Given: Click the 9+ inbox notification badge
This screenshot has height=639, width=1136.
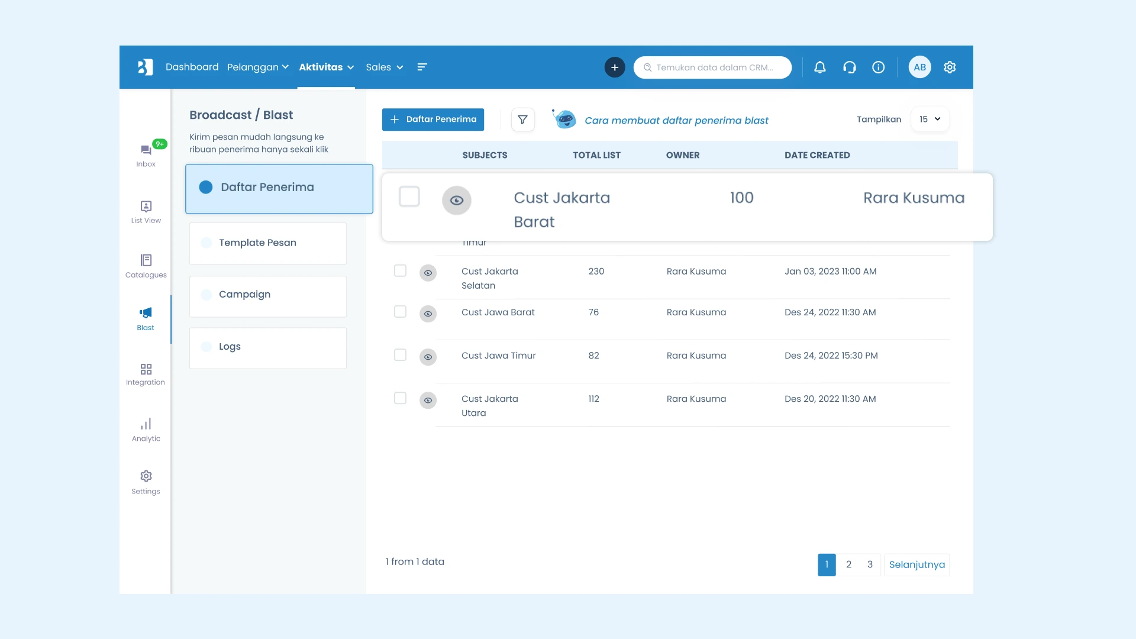Looking at the screenshot, I should [160, 144].
